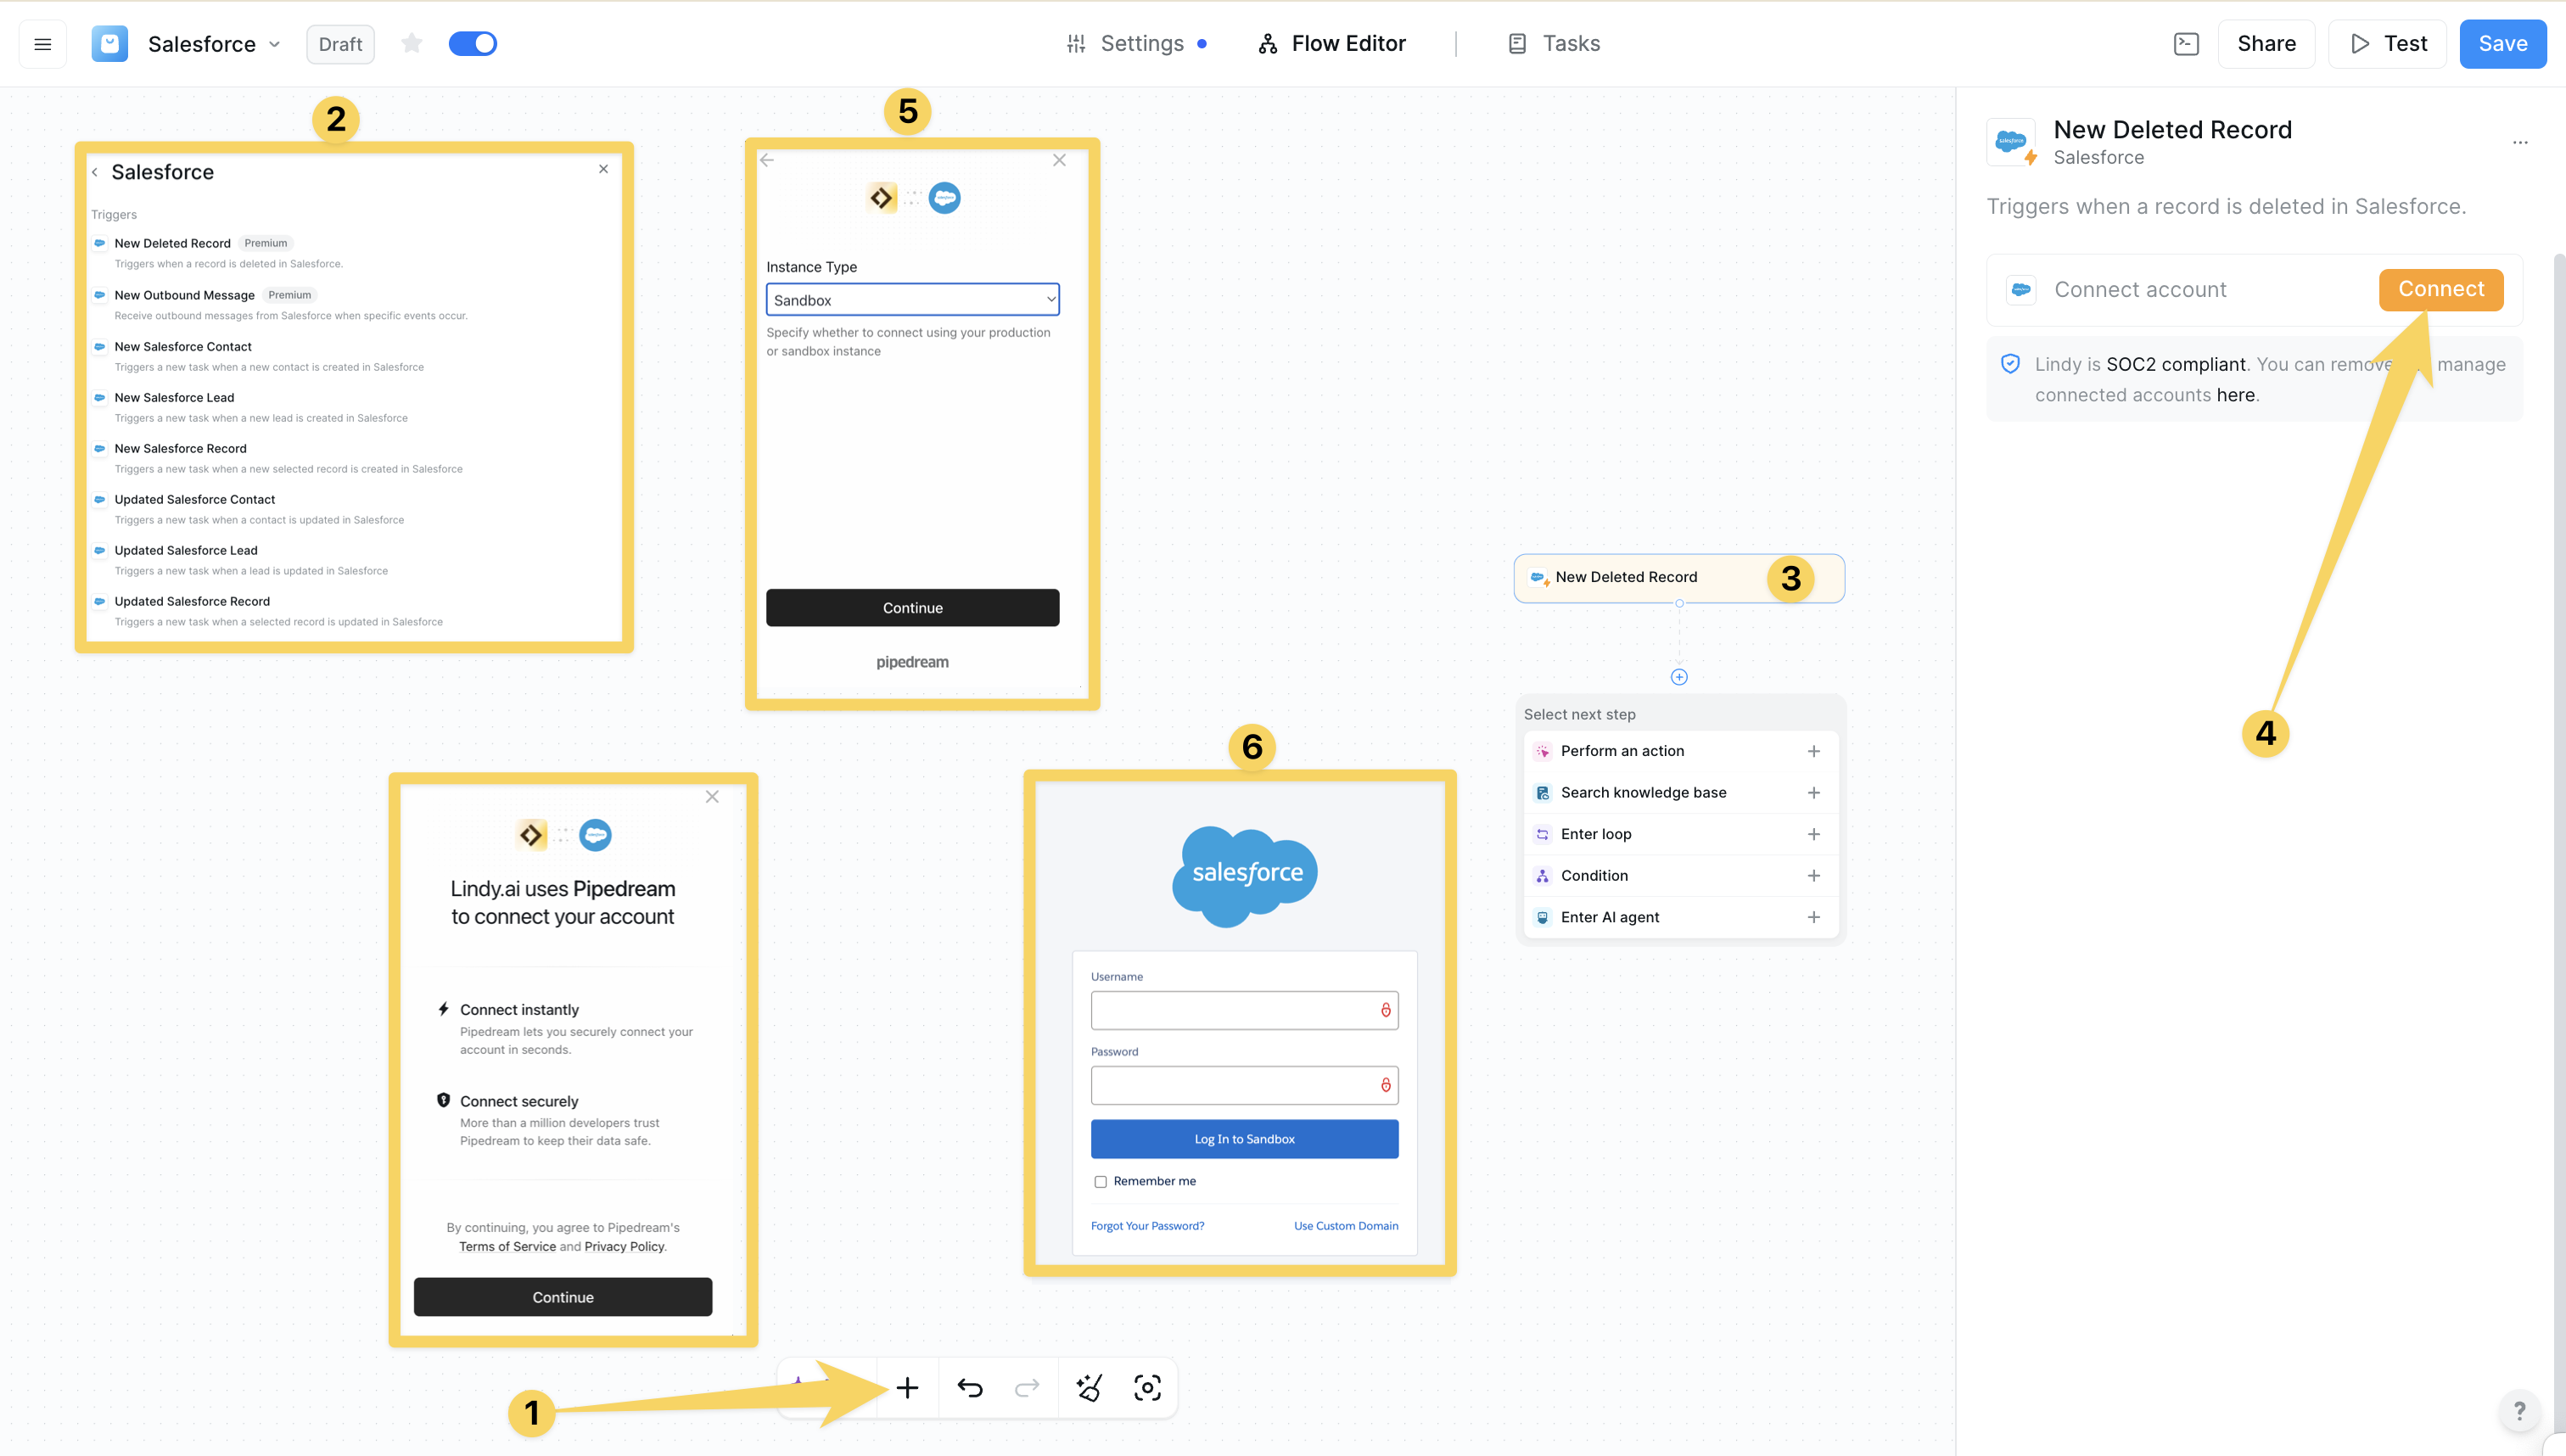Click the circular add-step plus under trigger

click(1679, 677)
